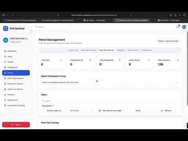Open the browser tab overview icon
This screenshot has height=141, width=188.
click(x=184, y=15)
